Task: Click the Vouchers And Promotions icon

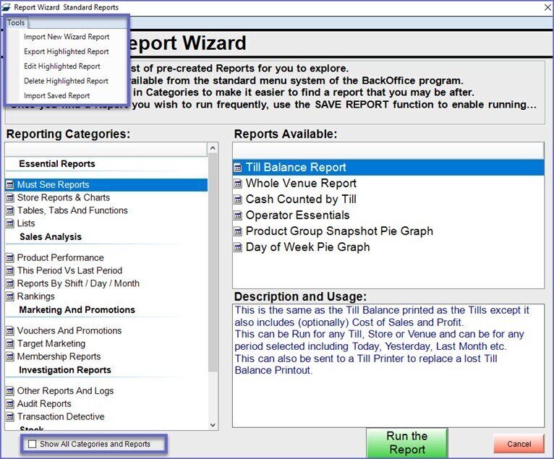Action: (x=10, y=331)
